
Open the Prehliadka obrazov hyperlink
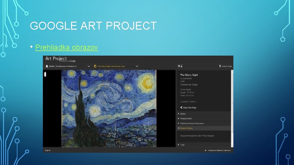point(66,47)
